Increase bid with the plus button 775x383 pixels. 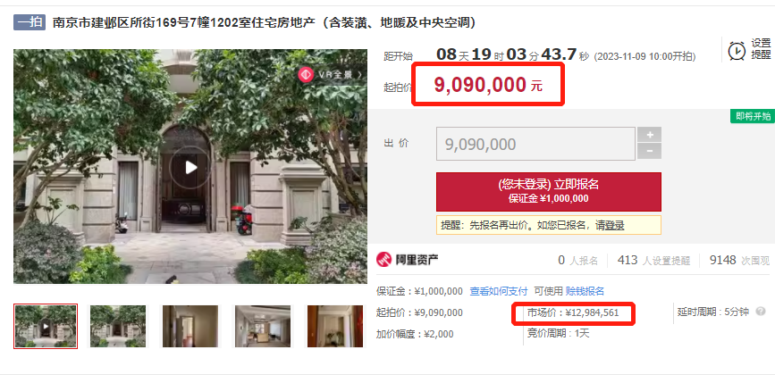(x=649, y=135)
